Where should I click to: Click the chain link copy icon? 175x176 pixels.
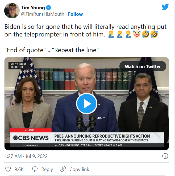63,169
